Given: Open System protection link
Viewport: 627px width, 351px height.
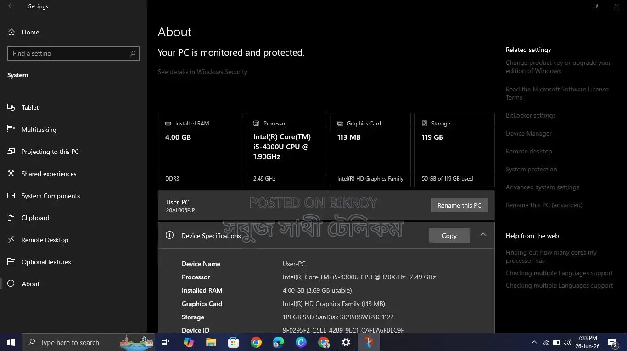Looking at the screenshot, I should [x=531, y=169].
